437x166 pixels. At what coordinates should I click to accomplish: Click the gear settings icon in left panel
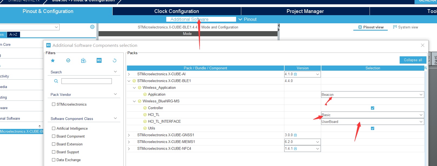click(92, 27)
